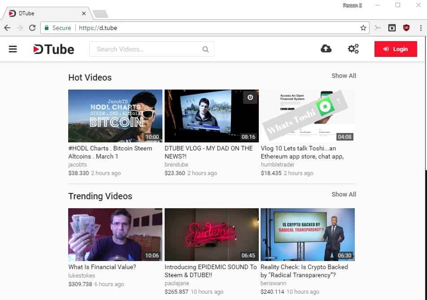Open the cloud upload icon
This screenshot has height=300, width=427.
pos(326,49)
